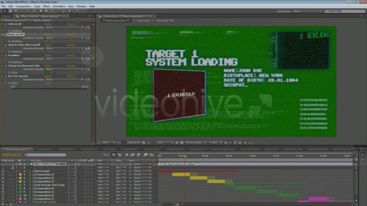Reset the Grid on/off effect

click(48, 24)
